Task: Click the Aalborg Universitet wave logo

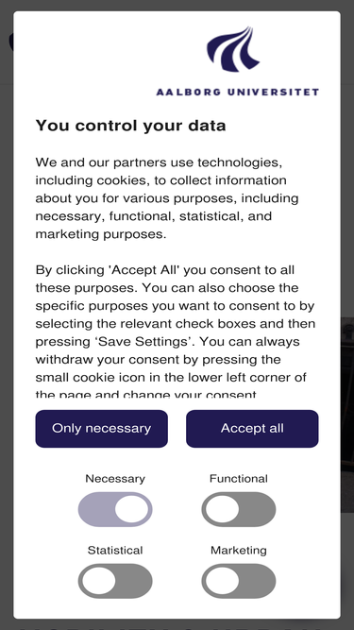Action: pyautogui.click(x=233, y=49)
